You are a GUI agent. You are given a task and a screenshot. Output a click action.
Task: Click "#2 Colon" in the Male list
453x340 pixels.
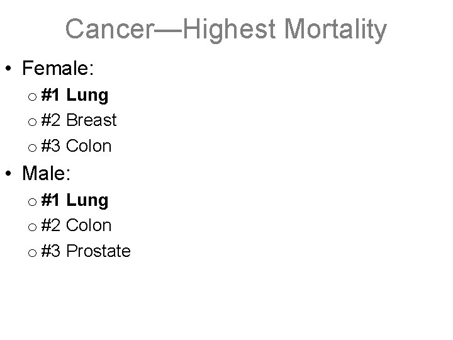coord(76,225)
